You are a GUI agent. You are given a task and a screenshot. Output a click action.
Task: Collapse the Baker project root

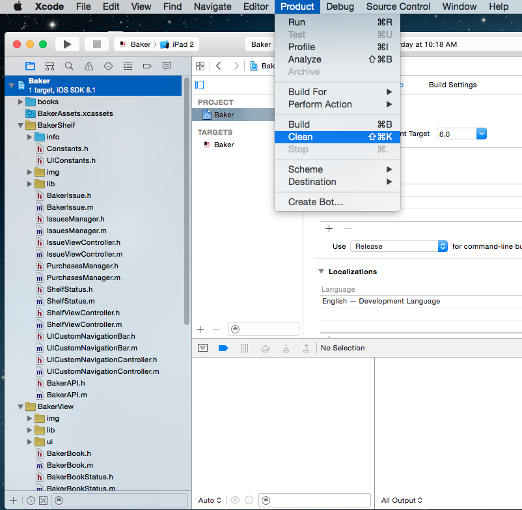coord(11,85)
